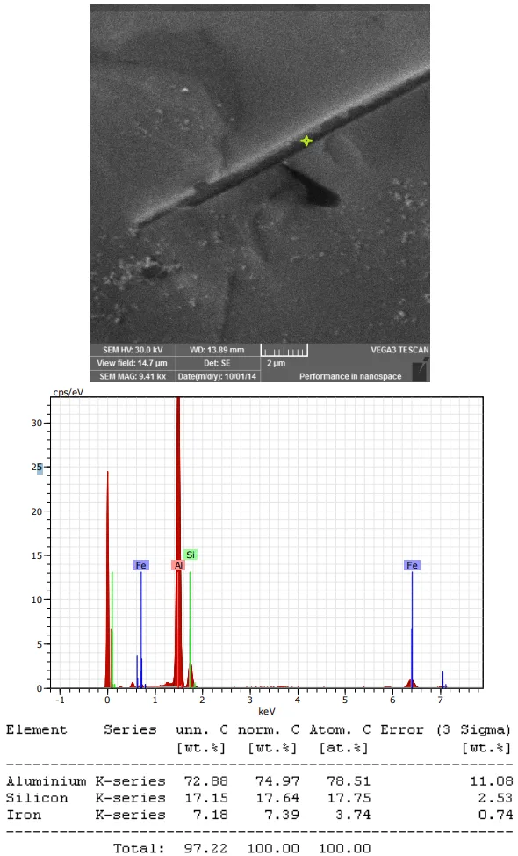The width and height of the screenshot is (518, 856).
Task: Click the Iron error value 0.74
Action: [x=496, y=815]
